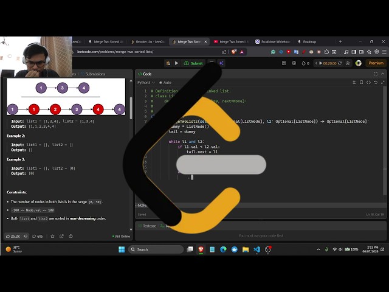Open Brave Shields lion icon

(234, 52)
